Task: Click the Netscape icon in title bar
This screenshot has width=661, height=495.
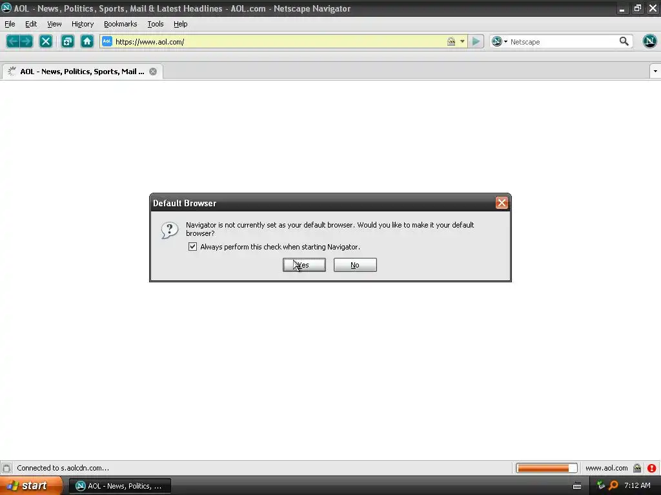Action: (x=6, y=8)
